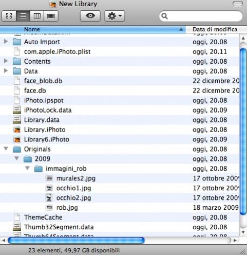This screenshot has width=247, height=255.
Task: Reverse sort order via Nome arrow
Action: coord(181,29)
